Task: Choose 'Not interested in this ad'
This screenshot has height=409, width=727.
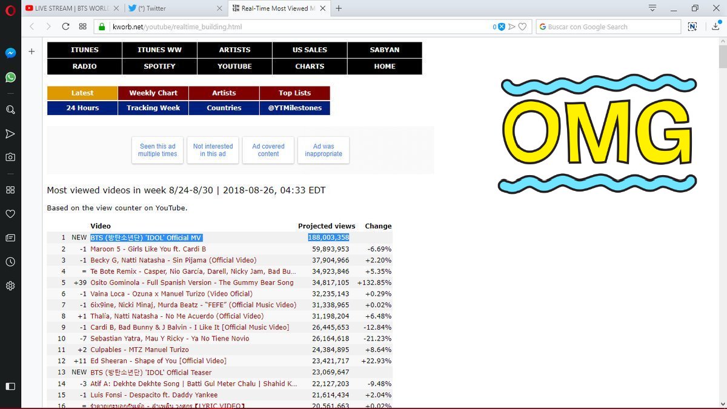Action: coord(213,150)
